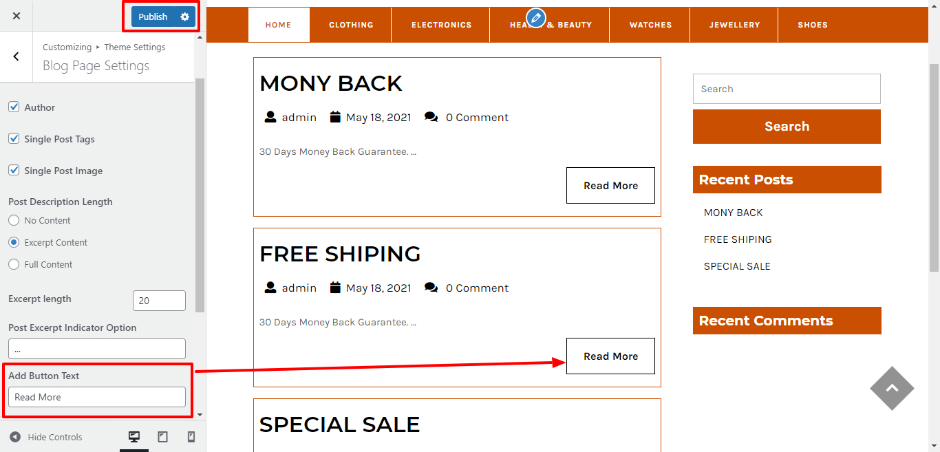Switch to mobile preview device icon
The width and height of the screenshot is (940, 452).
tap(191, 437)
